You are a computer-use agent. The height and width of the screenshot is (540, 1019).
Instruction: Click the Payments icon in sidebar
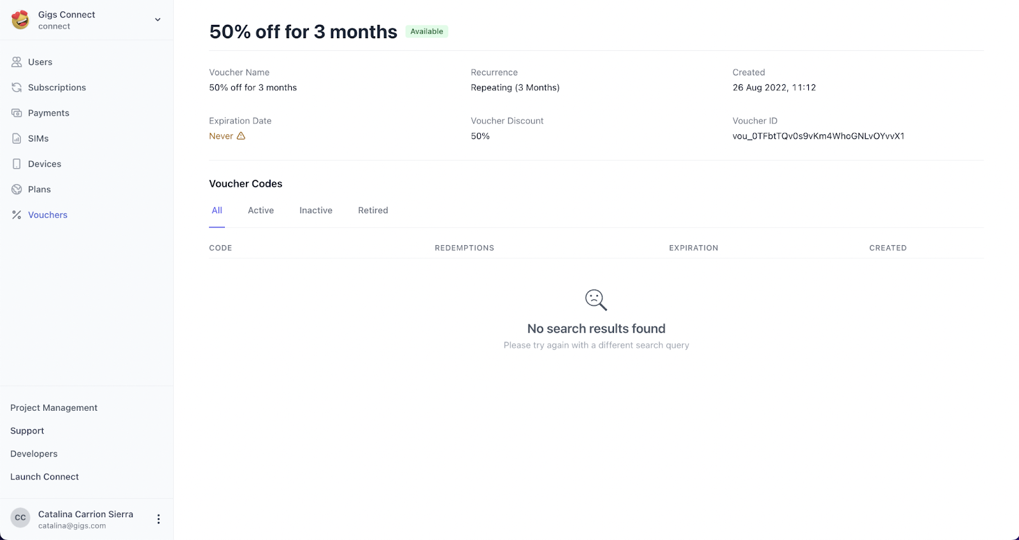17,113
